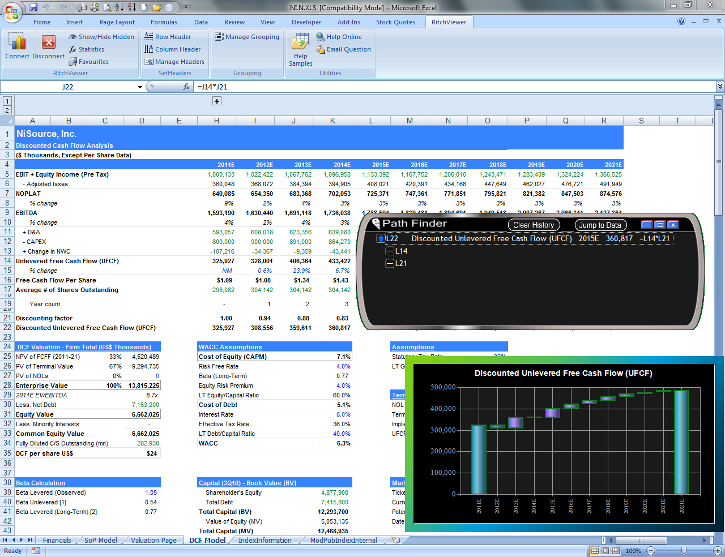Open the Formulas ribbon tab

164,22
